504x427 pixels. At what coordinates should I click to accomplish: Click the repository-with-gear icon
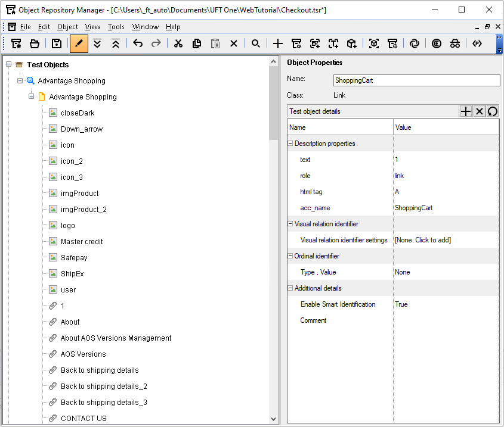pyautogui.click(x=392, y=43)
